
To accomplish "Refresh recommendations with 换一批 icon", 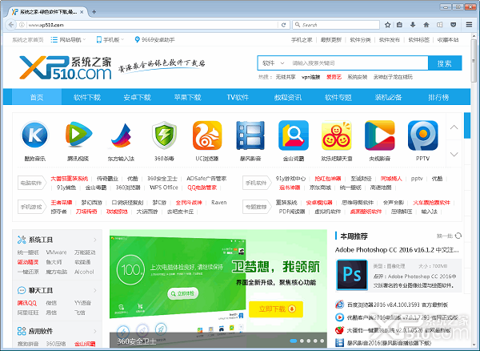I will [458, 236].
